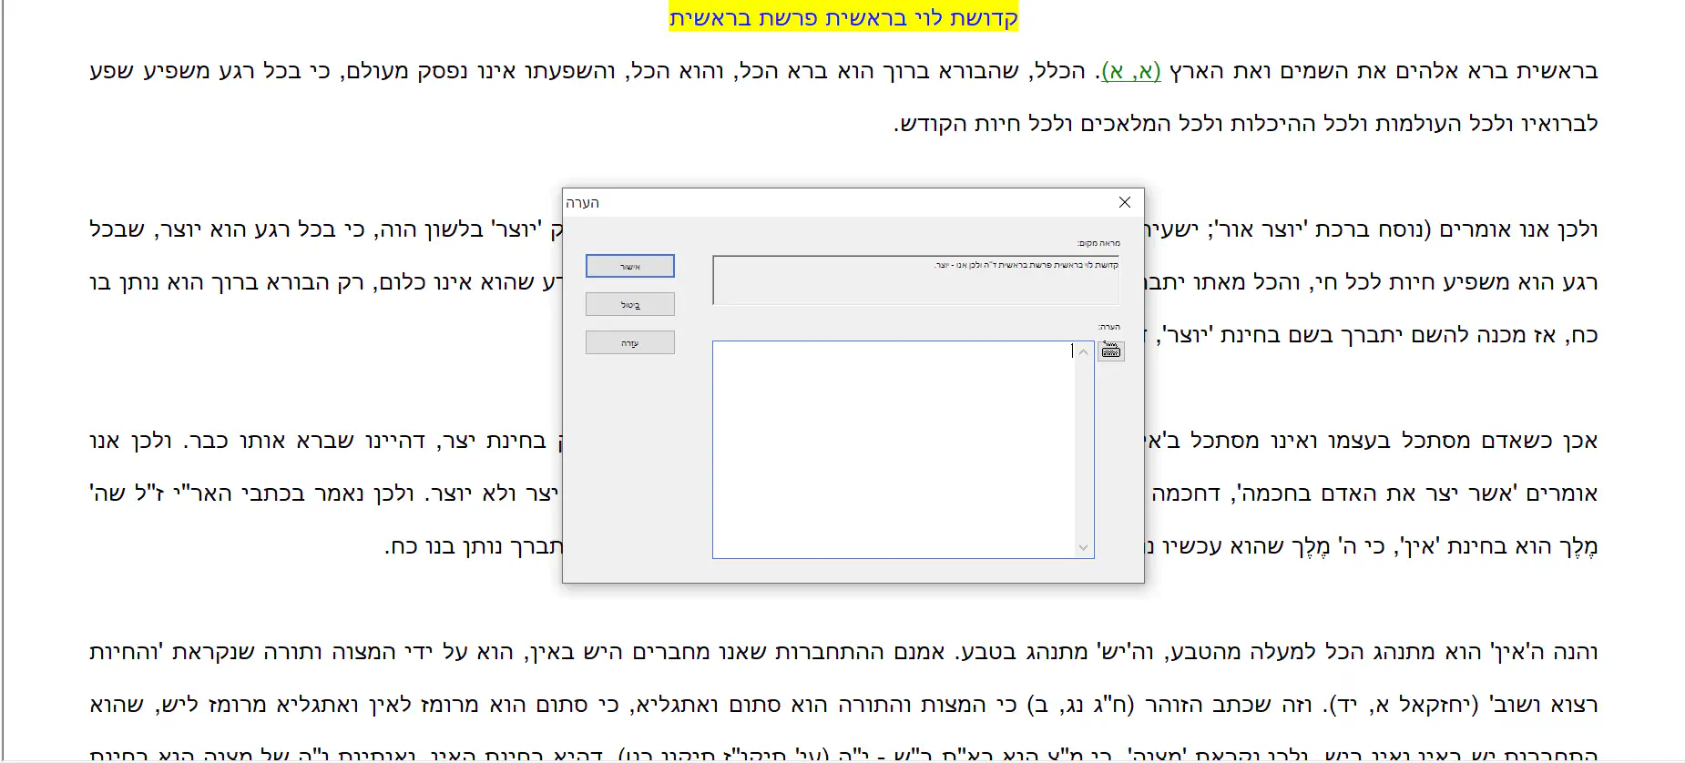The height and width of the screenshot is (763, 1685).
Task: Click the opening words בראשית ברא אלהים
Action: (1494, 71)
